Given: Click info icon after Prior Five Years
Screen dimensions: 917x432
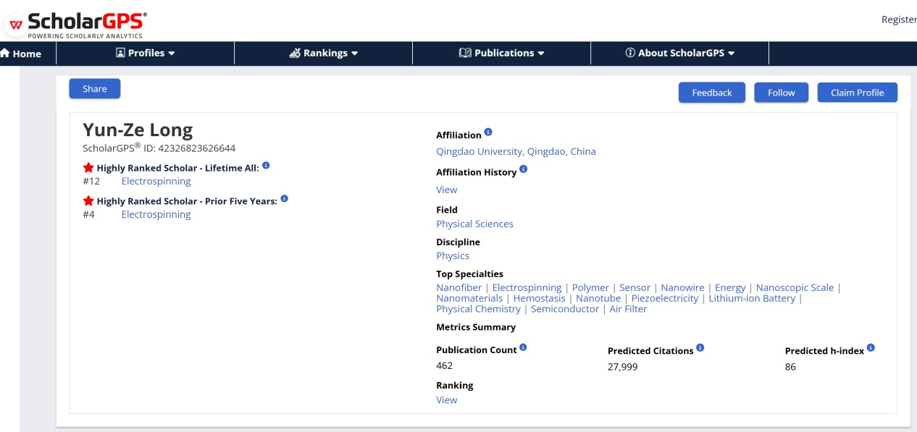Looking at the screenshot, I should click(x=284, y=199).
